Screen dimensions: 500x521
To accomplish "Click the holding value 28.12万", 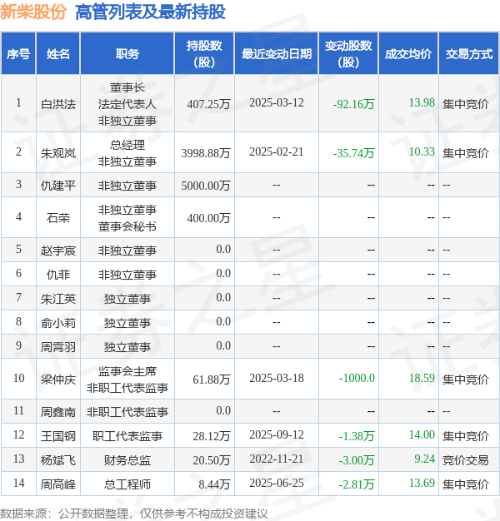I will pyautogui.click(x=212, y=436).
